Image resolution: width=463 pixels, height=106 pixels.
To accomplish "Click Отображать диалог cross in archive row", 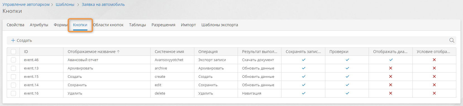I will pos(391,68).
